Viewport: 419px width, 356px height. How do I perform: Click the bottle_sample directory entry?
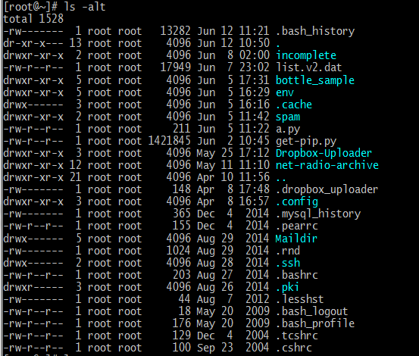[315, 80]
